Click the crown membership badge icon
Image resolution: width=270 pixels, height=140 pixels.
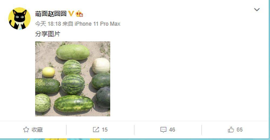[79, 13]
